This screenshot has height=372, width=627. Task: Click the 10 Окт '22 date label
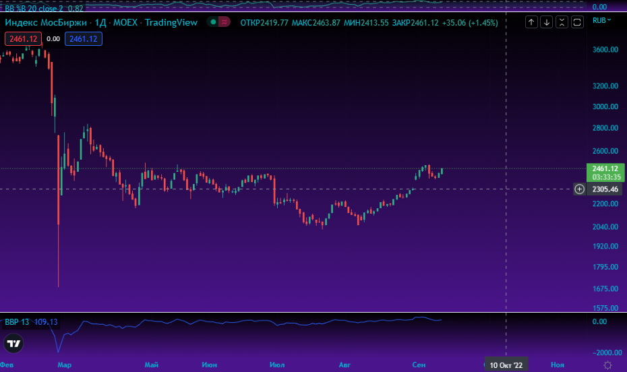pos(506,365)
